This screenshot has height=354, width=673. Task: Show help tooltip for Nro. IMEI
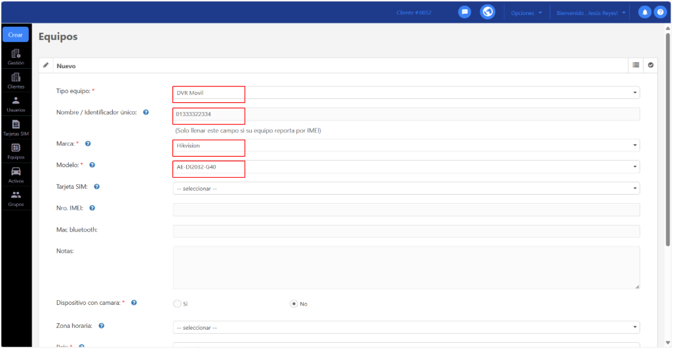[92, 208]
